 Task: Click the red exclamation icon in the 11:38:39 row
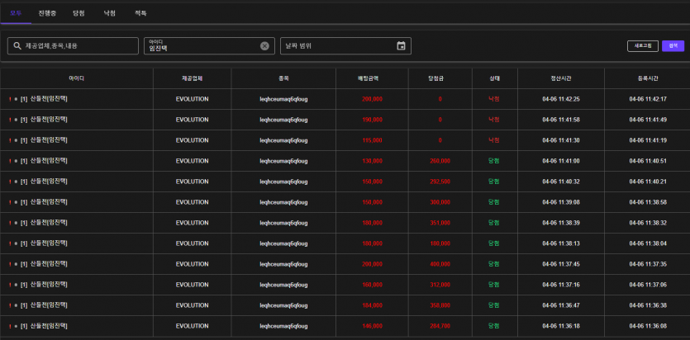(x=10, y=223)
